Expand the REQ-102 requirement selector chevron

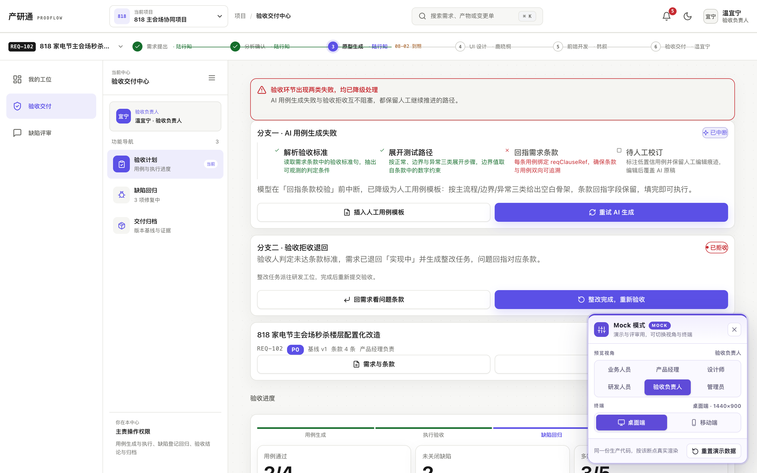point(120,47)
